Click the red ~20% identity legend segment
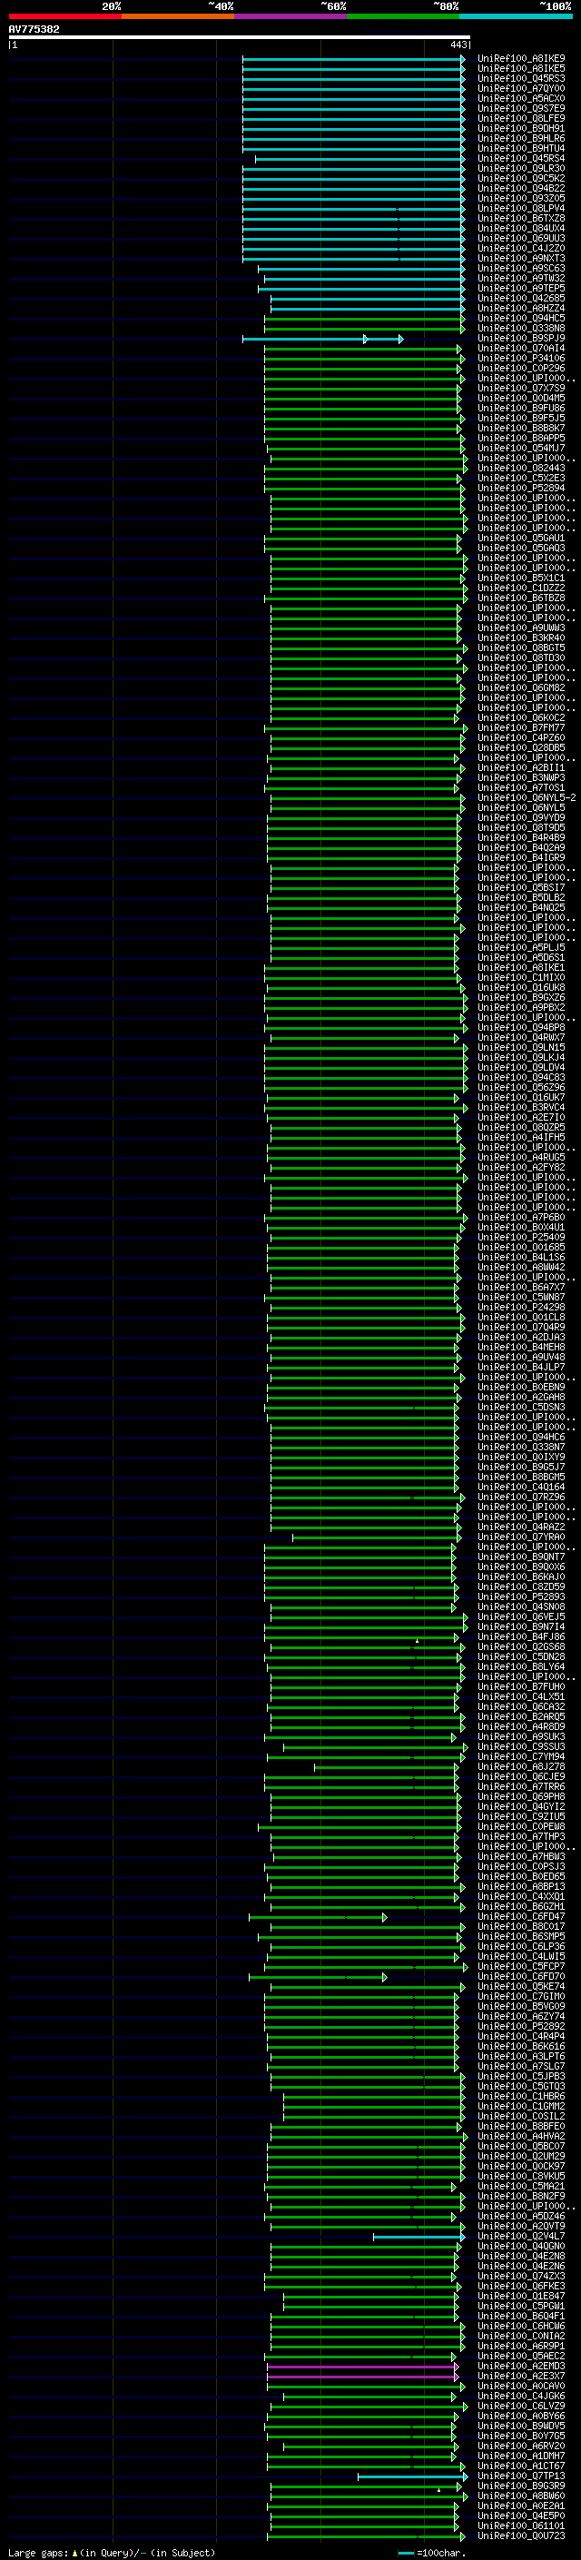 64,16
